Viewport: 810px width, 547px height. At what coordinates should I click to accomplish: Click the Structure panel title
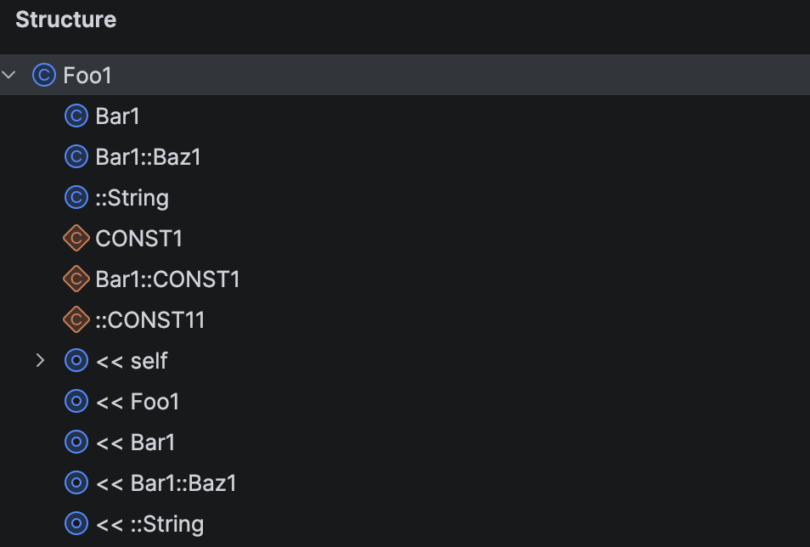pyautogui.click(x=65, y=20)
